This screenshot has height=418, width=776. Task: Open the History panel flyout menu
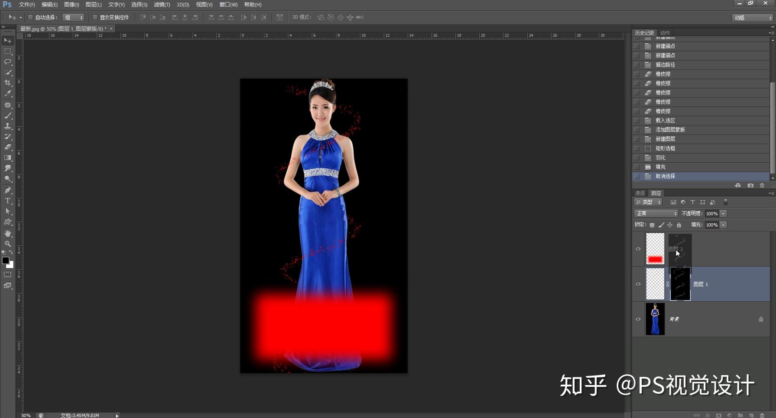click(x=771, y=33)
